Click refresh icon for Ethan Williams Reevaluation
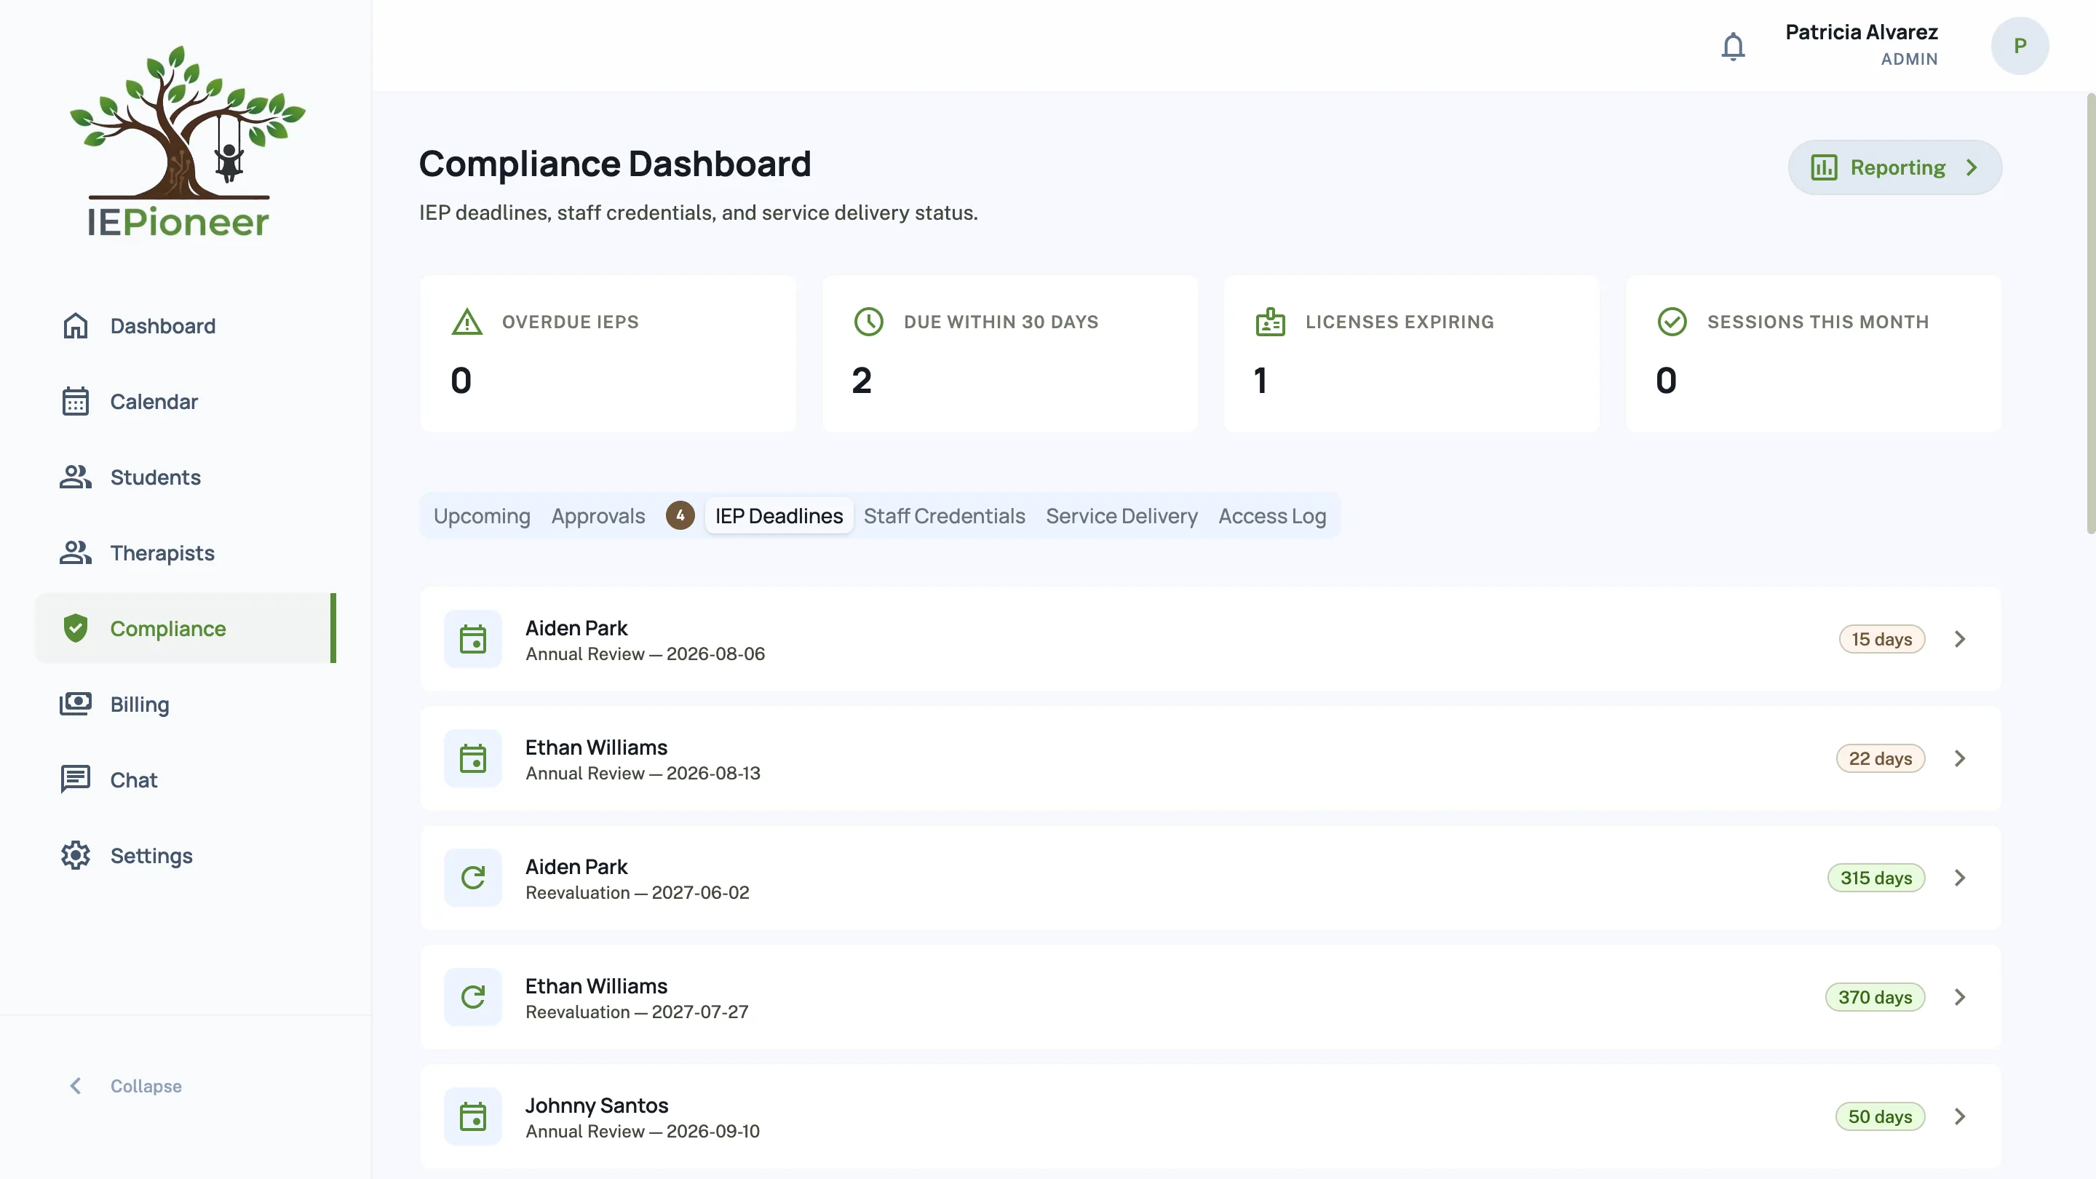 point(473,998)
